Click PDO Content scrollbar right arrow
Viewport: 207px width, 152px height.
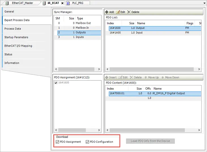pos(199,130)
